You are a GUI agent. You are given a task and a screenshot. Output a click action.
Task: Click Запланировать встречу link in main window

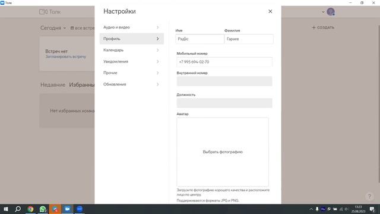(x=66, y=56)
